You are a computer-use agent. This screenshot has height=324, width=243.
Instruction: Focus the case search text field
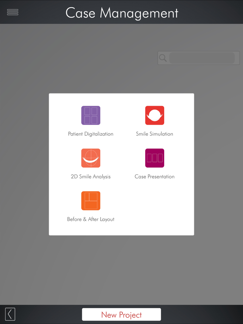[x=202, y=58]
